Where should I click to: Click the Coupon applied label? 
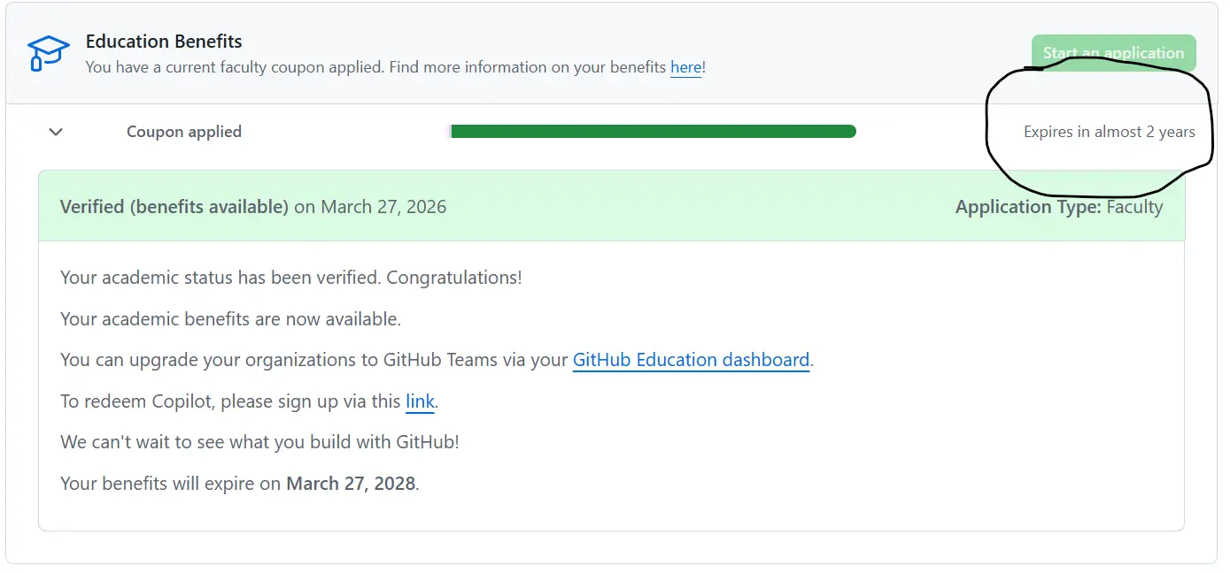click(184, 132)
